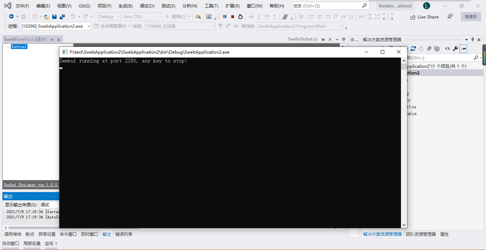
Task: Open the thread 主线程 dropdown
Action: click(x=180, y=26)
